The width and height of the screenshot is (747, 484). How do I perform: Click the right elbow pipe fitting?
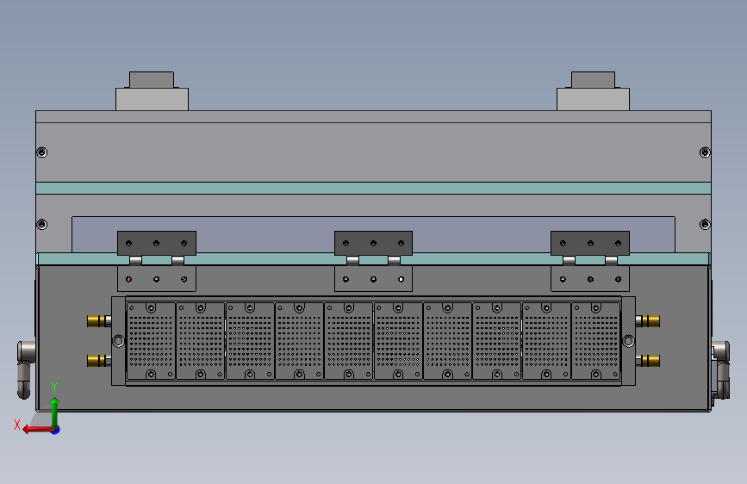coord(721,369)
